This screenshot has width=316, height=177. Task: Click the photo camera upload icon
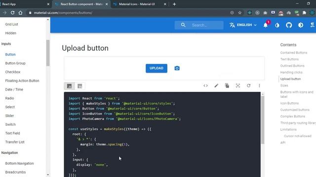tap(177, 68)
